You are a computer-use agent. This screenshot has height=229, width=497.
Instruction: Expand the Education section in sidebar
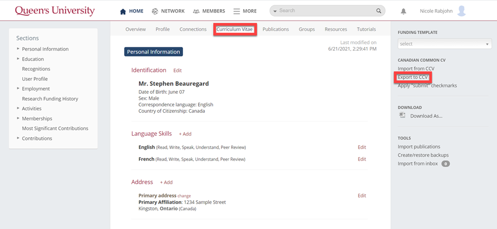point(18,59)
